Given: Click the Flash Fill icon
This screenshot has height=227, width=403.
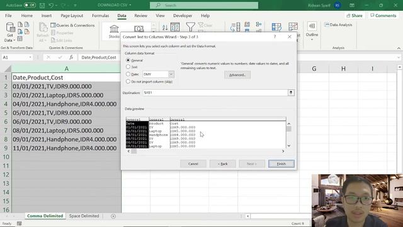Looking at the screenshot, I should pos(247,25).
